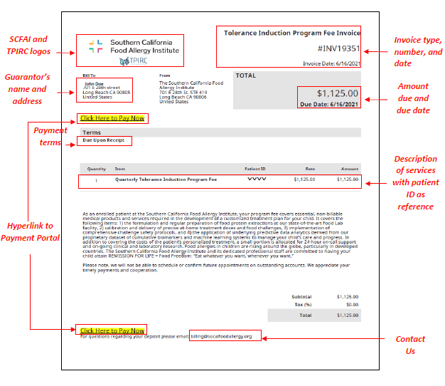This screenshot has width=445, height=386.
Task: Open the top 'Click Here to Pay Now' link
Action: (112, 118)
